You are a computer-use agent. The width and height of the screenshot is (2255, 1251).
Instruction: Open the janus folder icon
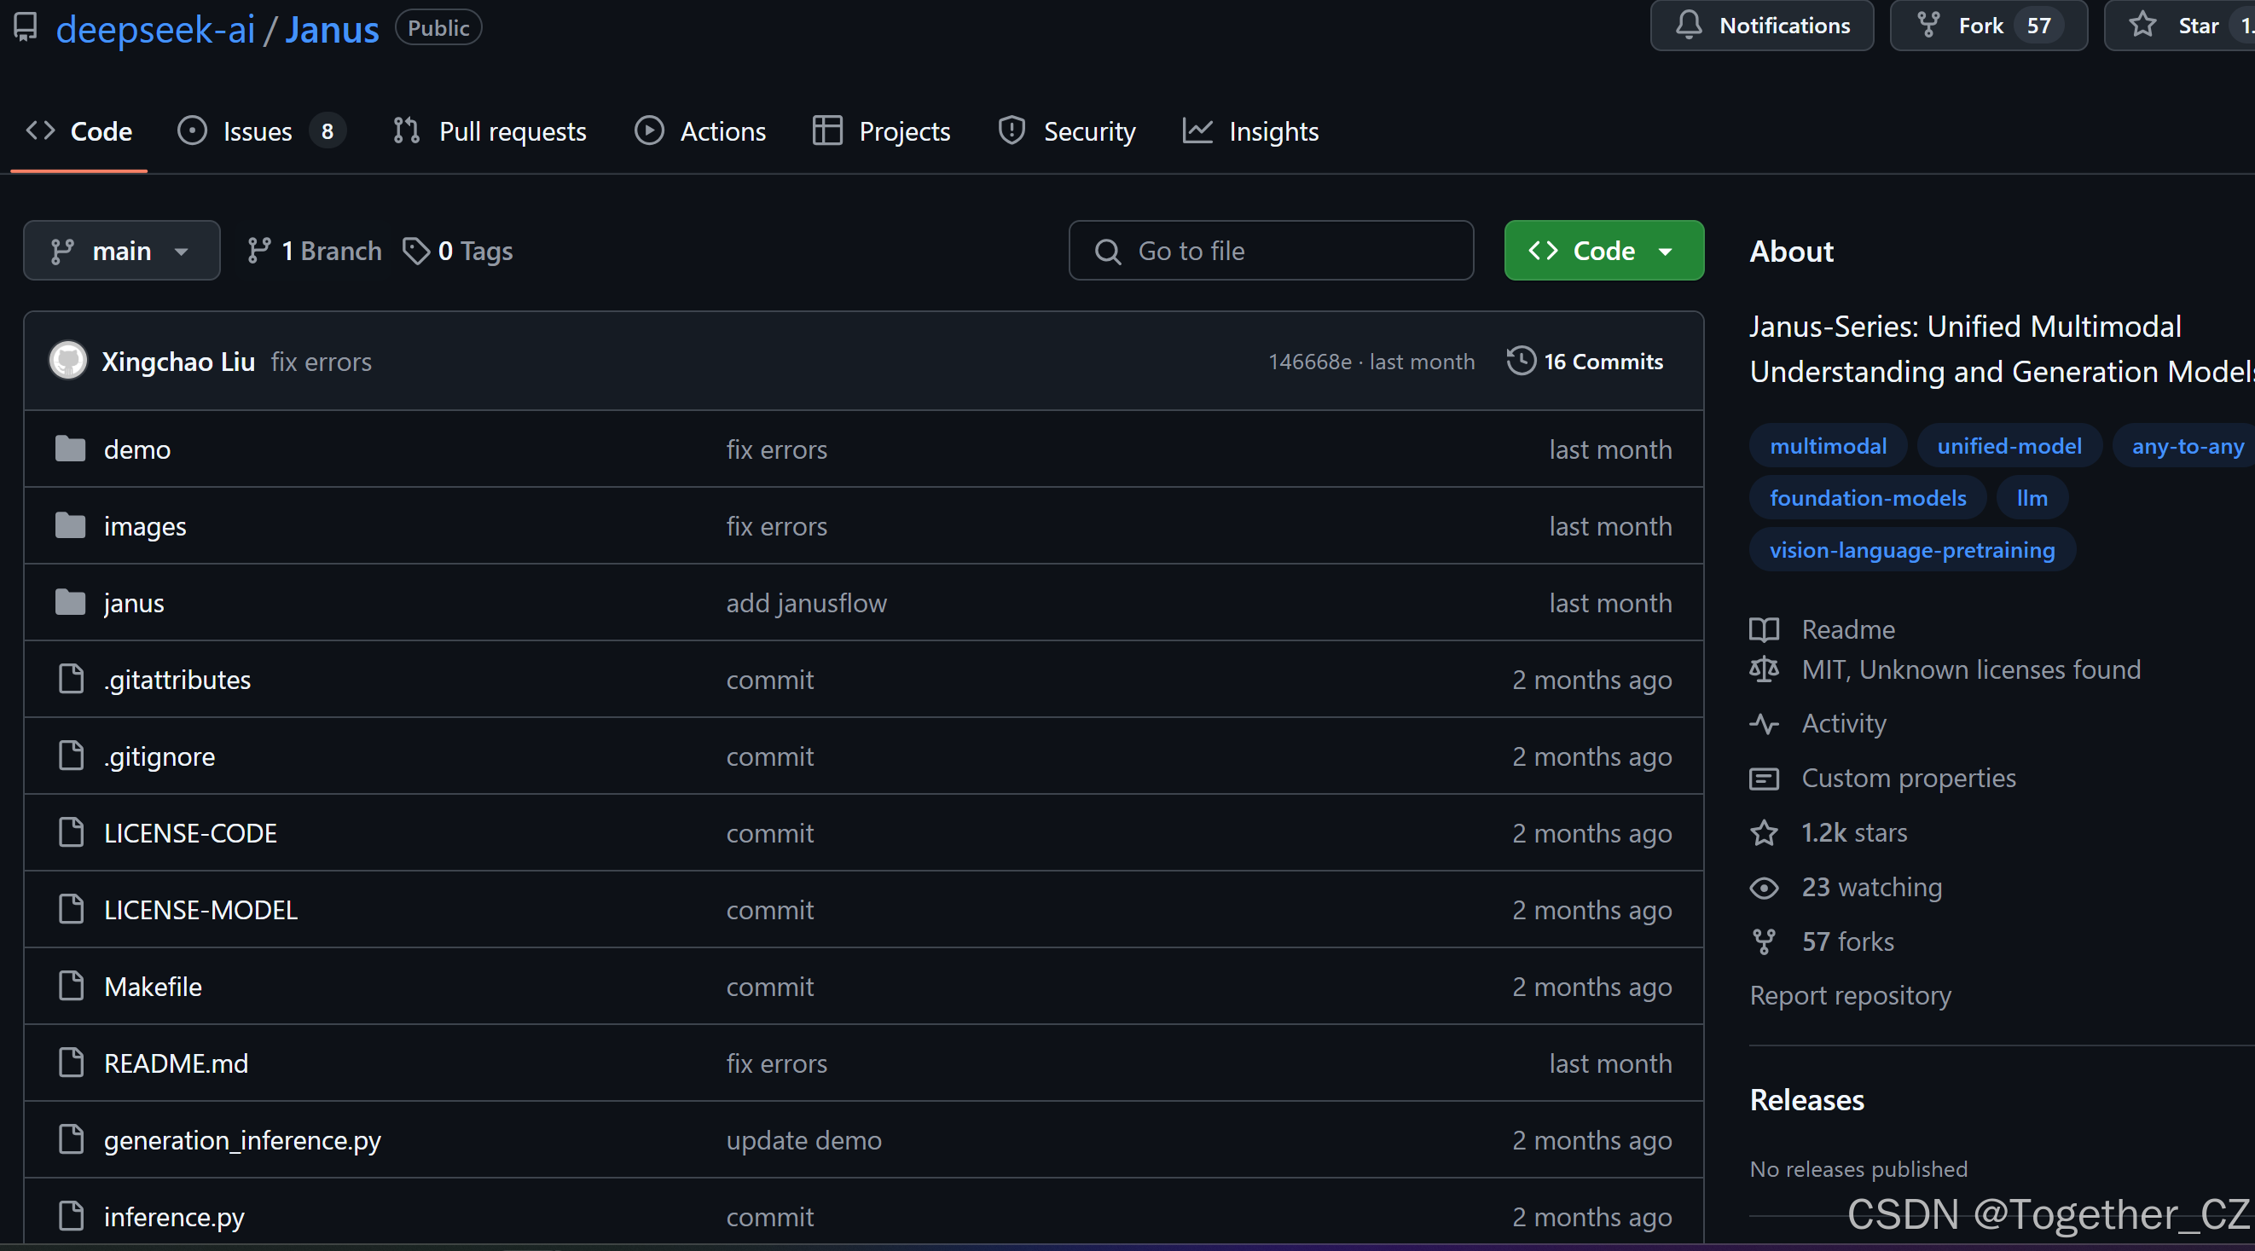[x=70, y=603]
